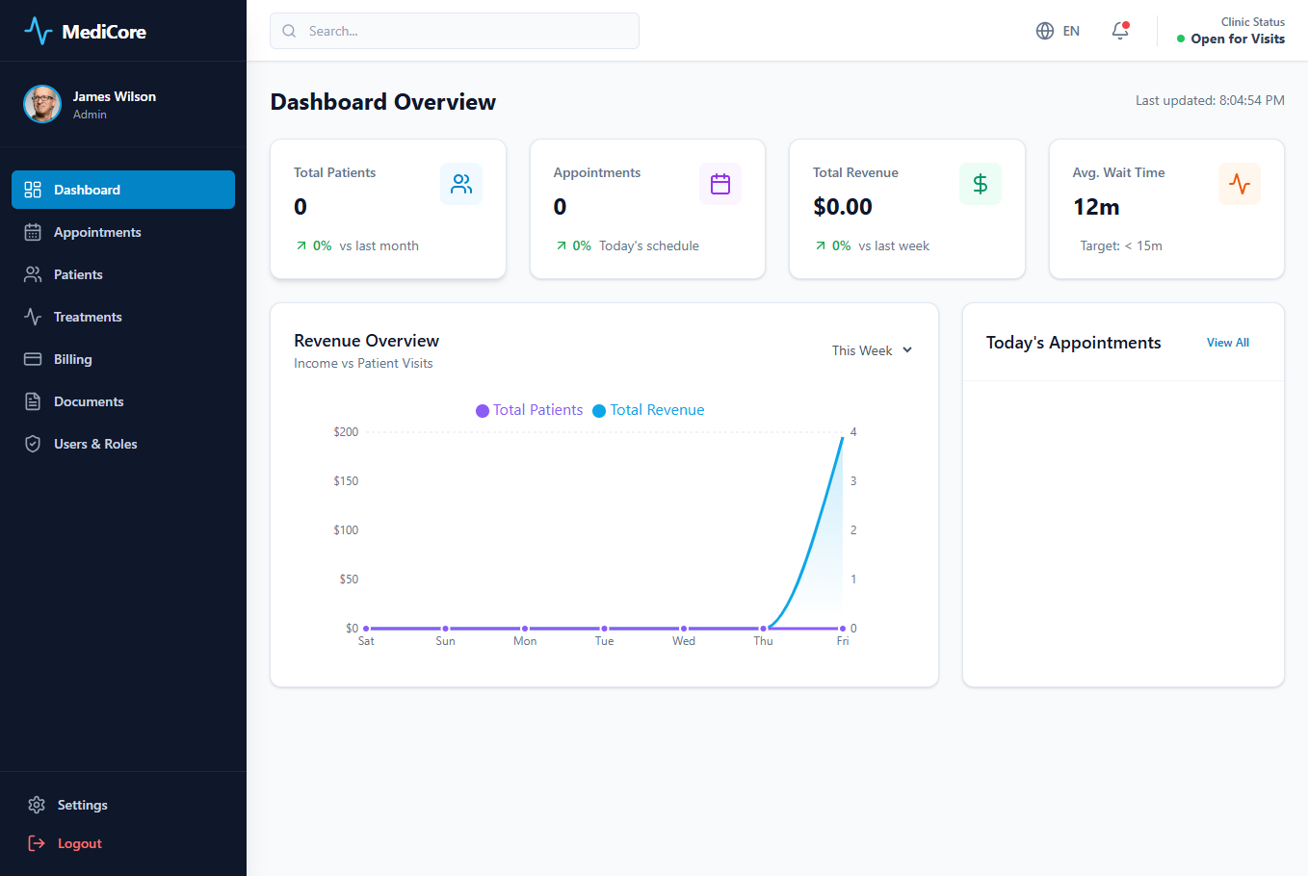
Task: Click the Total Patients users icon
Action: (461, 184)
